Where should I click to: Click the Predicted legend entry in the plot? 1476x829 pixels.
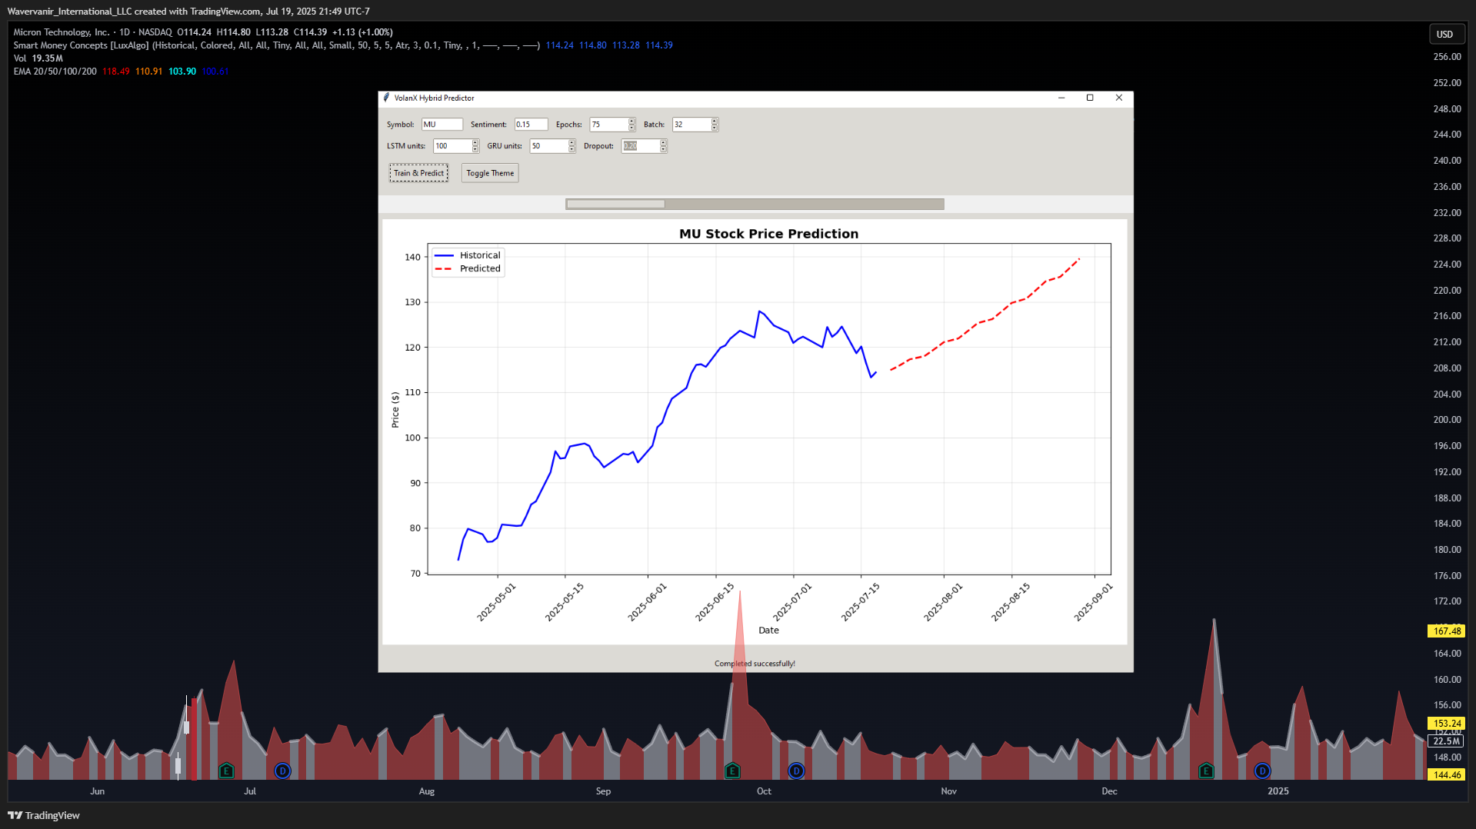pos(468,268)
